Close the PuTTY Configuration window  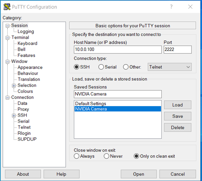[190, 7]
